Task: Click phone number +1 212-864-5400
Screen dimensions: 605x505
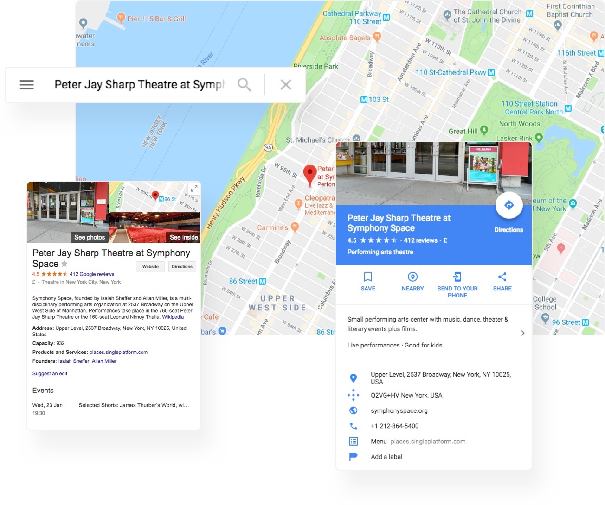Action: (394, 426)
